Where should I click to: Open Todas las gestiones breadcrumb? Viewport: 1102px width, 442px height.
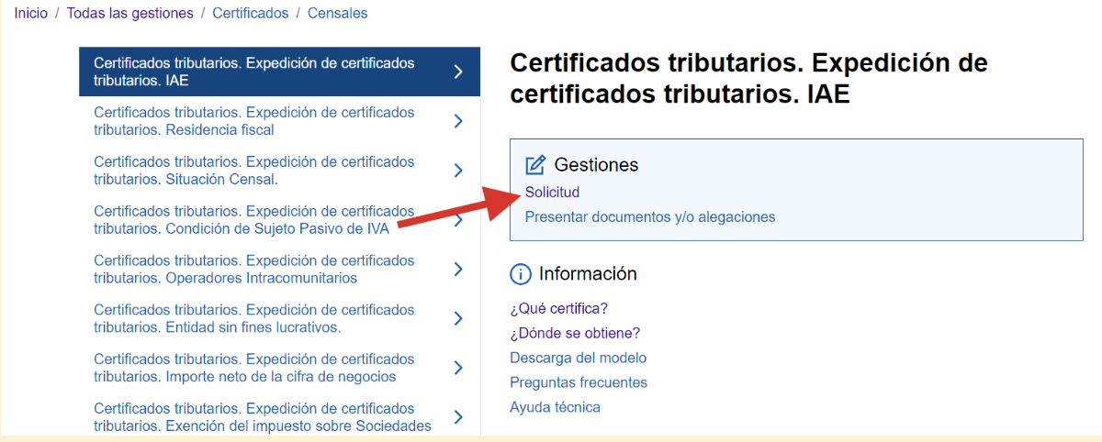coord(130,13)
